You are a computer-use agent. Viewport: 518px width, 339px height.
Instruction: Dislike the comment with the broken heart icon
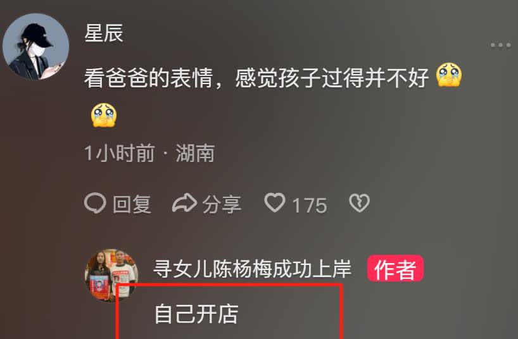[x=360, y=202]
